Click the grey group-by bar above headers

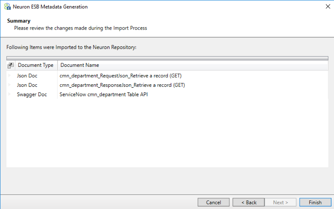click(167, 58)
